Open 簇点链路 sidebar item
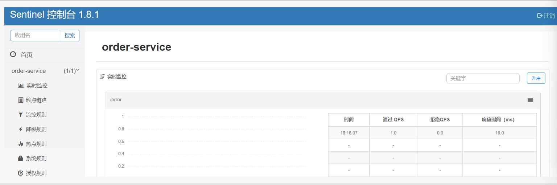The height and width of the screenshot is (185, 557). [x=36, y=100]
